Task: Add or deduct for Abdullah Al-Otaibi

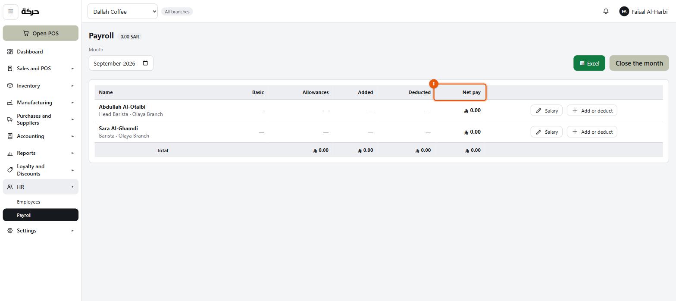Action: [x=592, y=111]
